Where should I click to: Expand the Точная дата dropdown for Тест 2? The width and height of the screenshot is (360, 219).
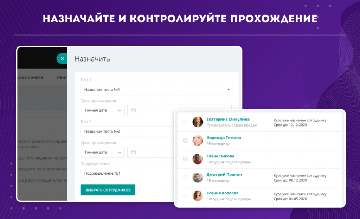103,152
